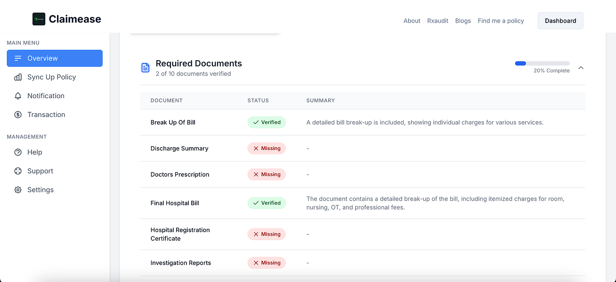Open Blogs from the top navigation

click(x=463, y=21)
